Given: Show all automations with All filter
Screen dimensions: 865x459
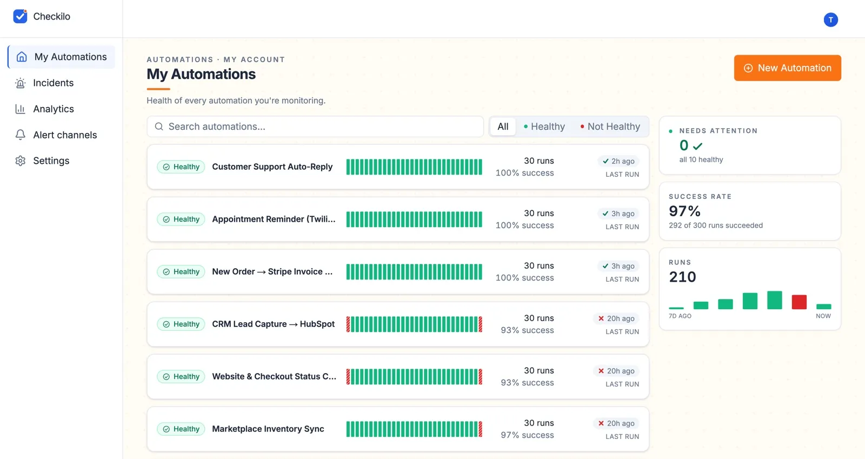Looking at the screenshot, I should click(x=503, y=127).
